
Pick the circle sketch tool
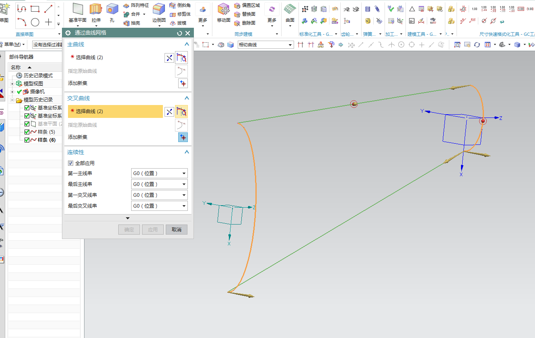(35, 22)
